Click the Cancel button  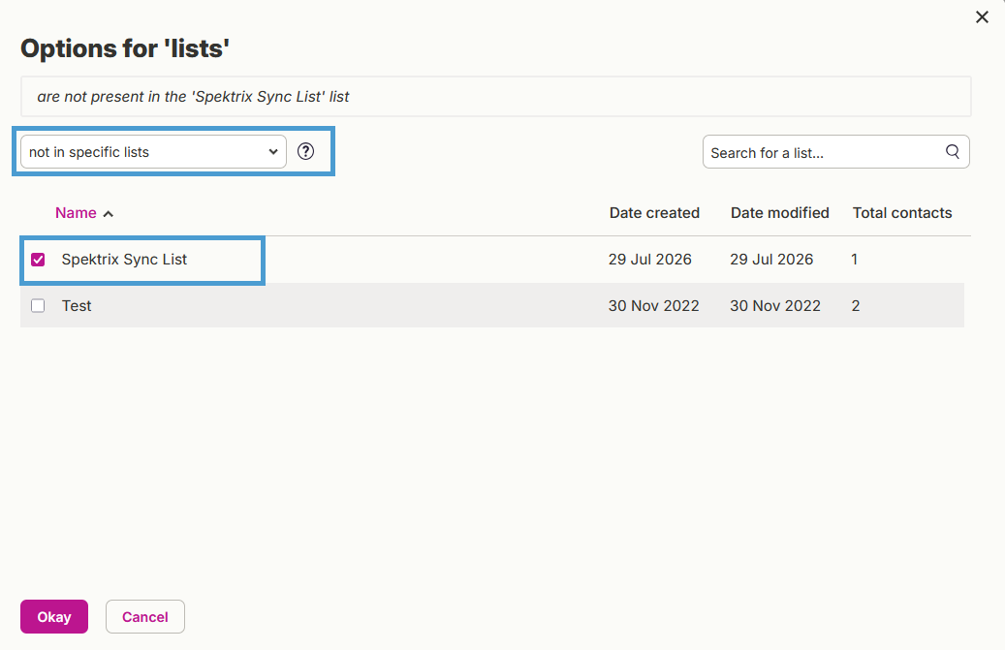click(144, 617)
